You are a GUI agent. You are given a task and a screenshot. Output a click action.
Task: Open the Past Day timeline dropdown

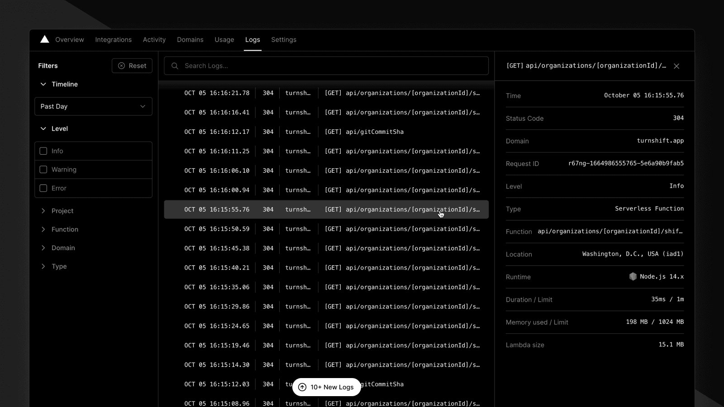point(93,106)
